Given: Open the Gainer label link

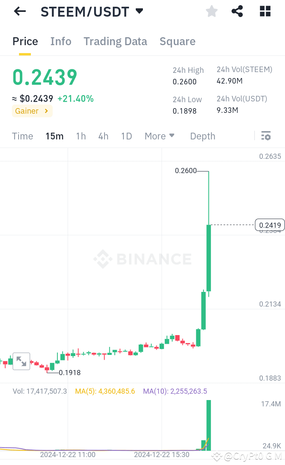Looking at the screenshot, I should (32, 111).
